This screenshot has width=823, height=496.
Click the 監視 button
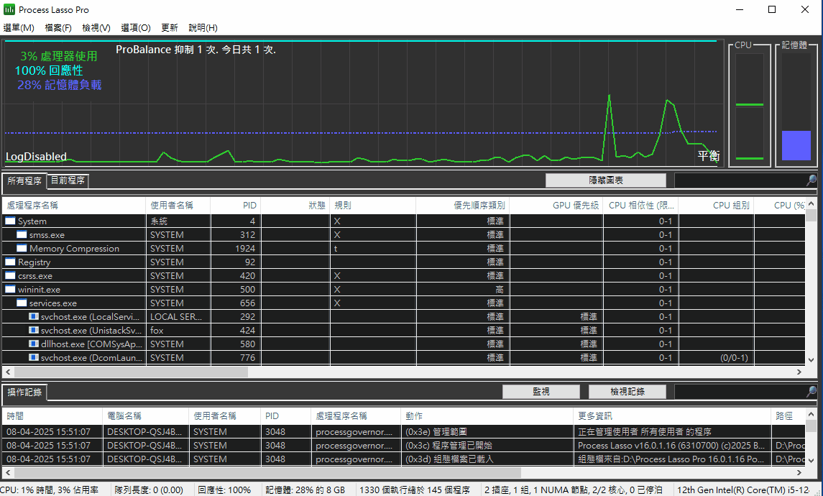tap(541, 392)
